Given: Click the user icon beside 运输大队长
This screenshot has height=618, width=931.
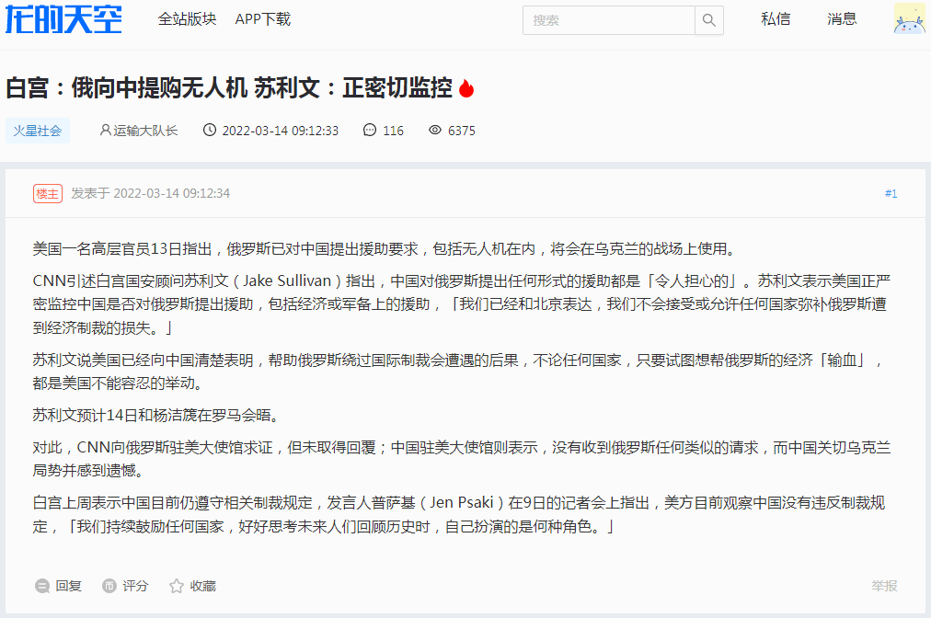Looking at the screenshot, I should pyautogui.click(x=105, y=130).
